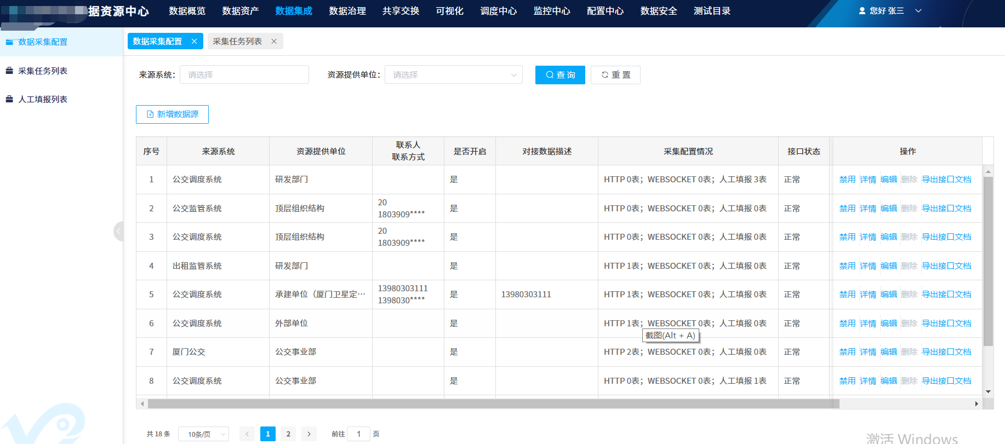Click the icon beside 数据采集配置 in the sidebar
The image size is (1005, 444).
[x=9, y=42]
